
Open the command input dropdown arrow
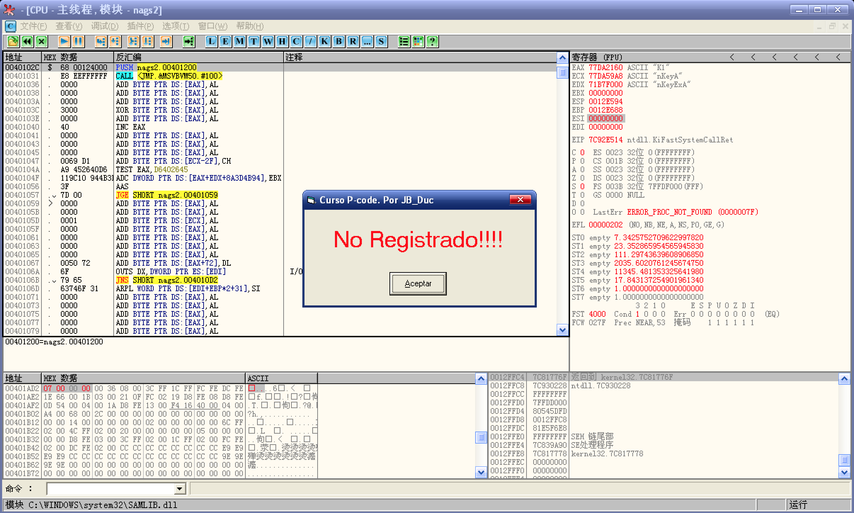click(180, 489)
